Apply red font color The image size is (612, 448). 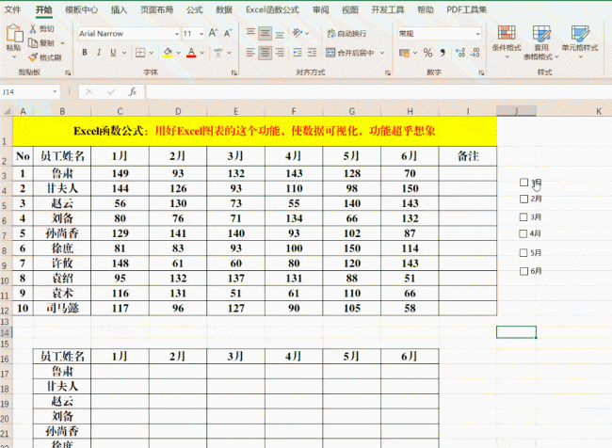[x=191, y=53]
